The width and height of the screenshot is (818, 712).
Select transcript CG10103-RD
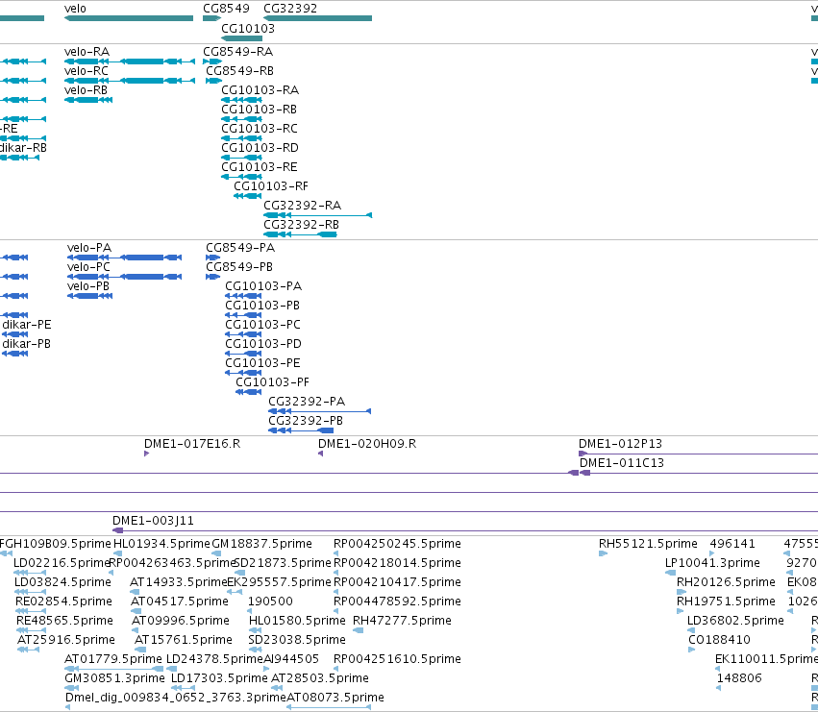click(x=241, y=158)
